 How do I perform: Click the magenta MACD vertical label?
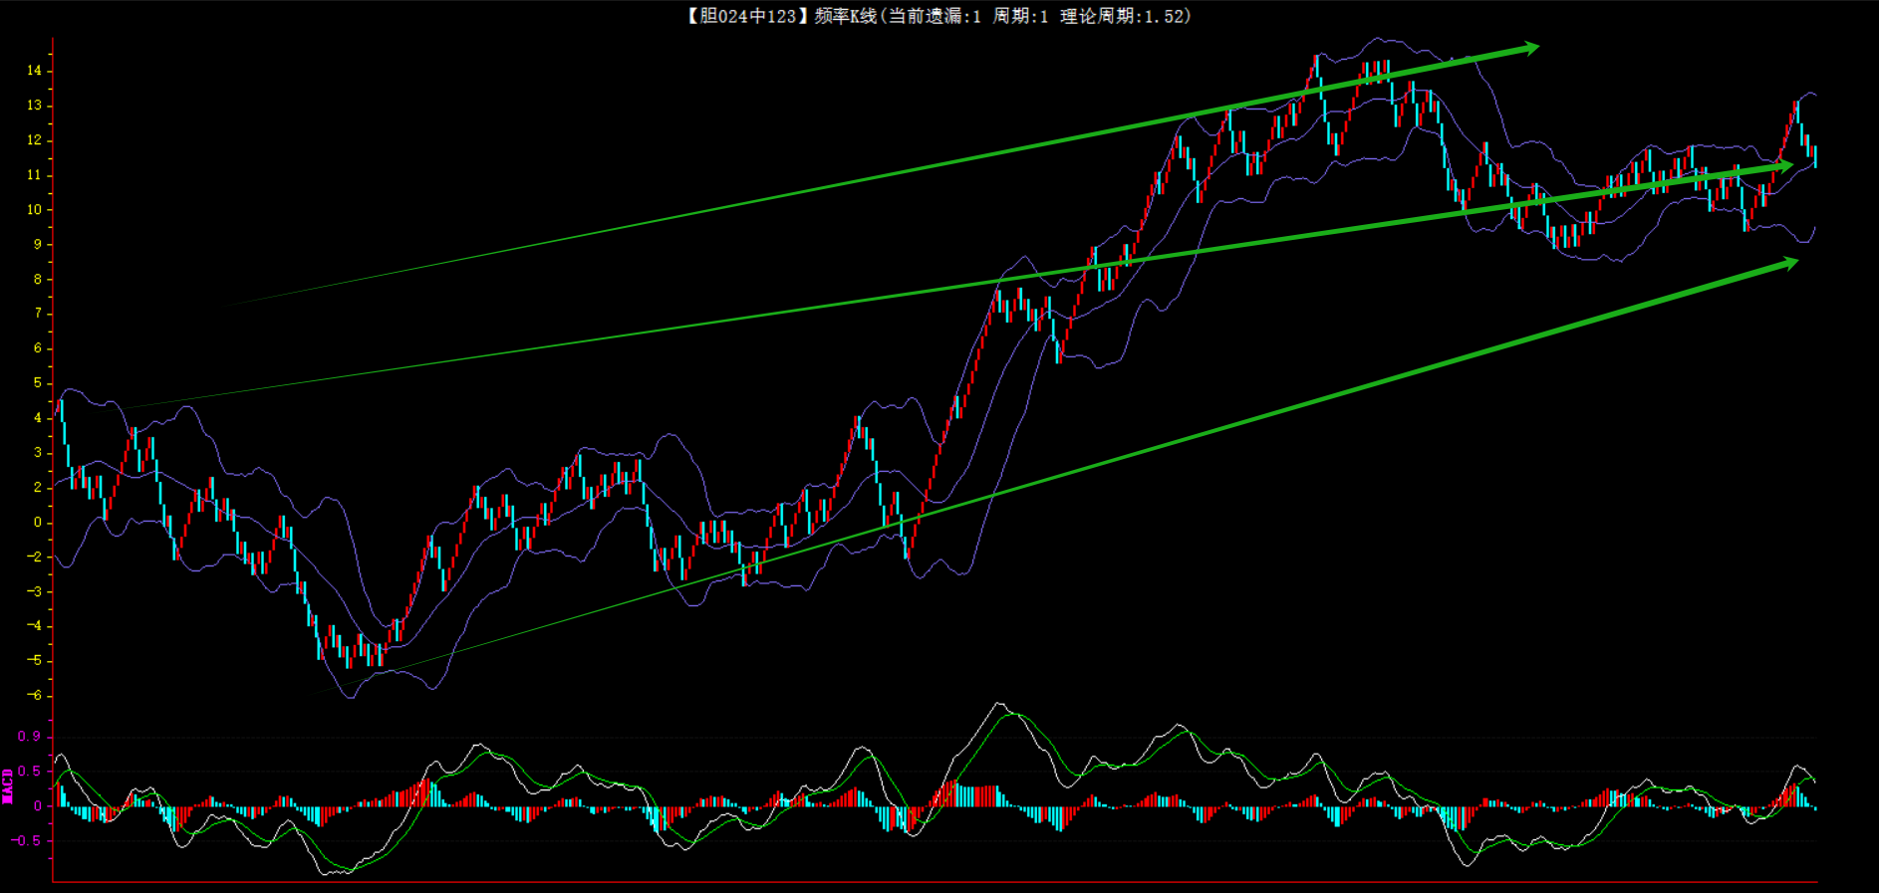pos(8,785)
